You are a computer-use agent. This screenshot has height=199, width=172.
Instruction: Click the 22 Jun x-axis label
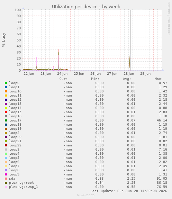[x=29, y=74]
